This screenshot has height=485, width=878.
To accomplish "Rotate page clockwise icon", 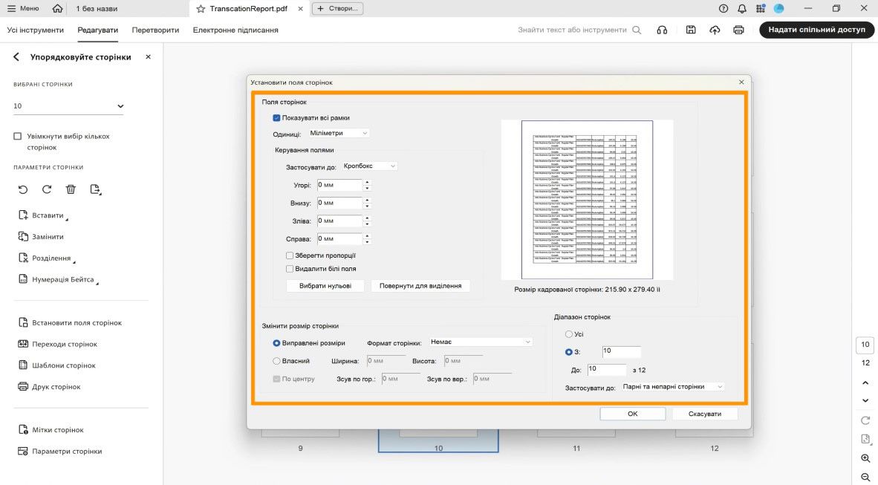I will tap(47, 189).
